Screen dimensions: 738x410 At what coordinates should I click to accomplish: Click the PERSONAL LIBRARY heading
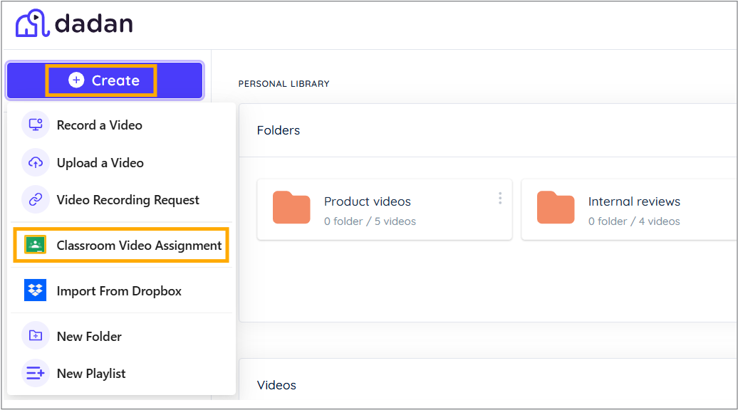pos(284,83)
